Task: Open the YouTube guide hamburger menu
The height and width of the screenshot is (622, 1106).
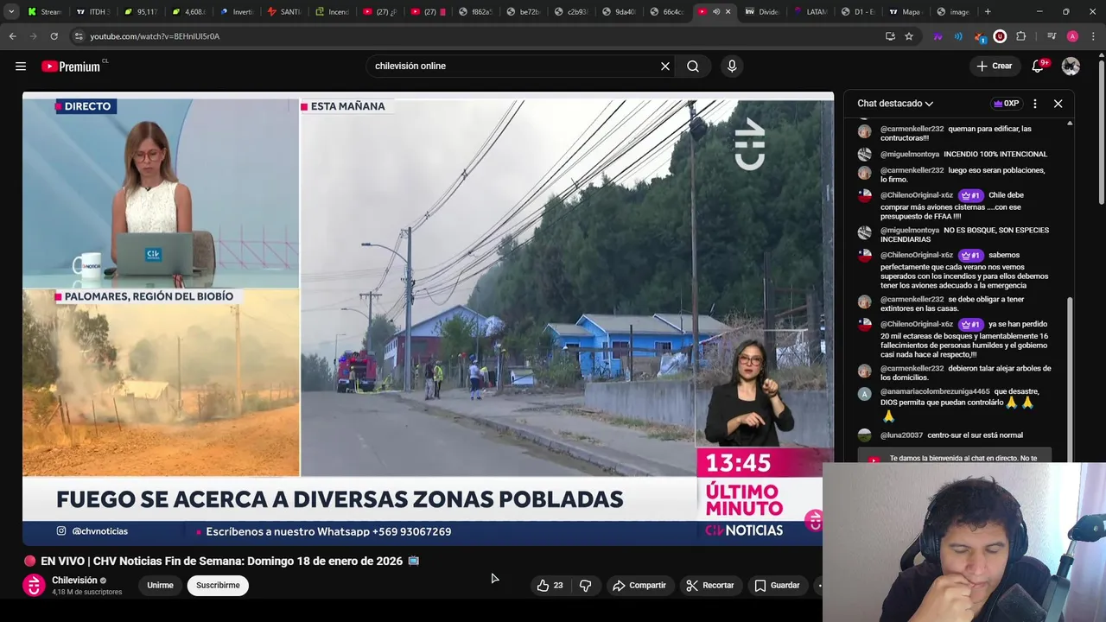Action: coord(21,66)
